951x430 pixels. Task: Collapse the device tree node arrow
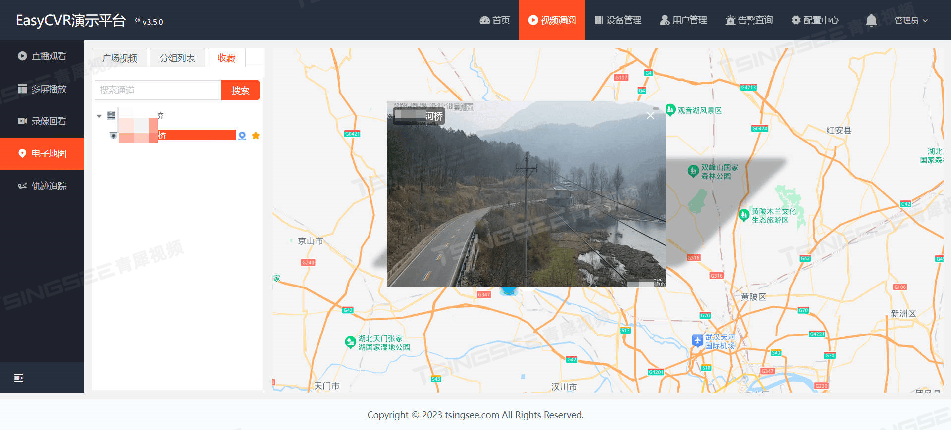pos(99,116)
